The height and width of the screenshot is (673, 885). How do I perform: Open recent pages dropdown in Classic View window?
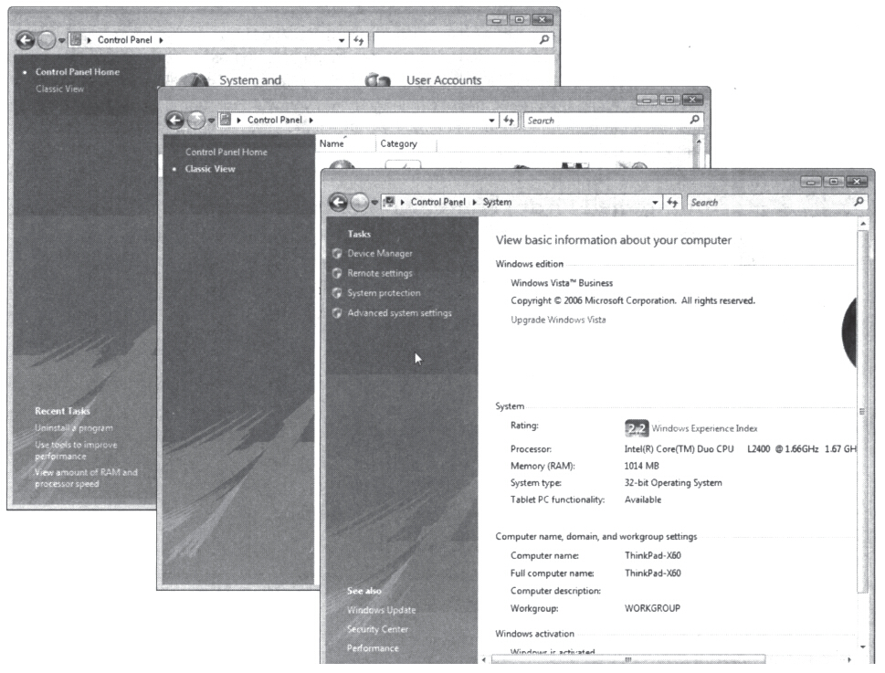coord(211,121)
